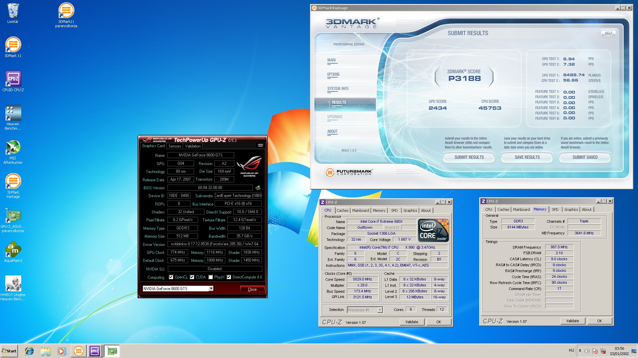
Task: Click the Start button
Action: (x=9, y=351)
